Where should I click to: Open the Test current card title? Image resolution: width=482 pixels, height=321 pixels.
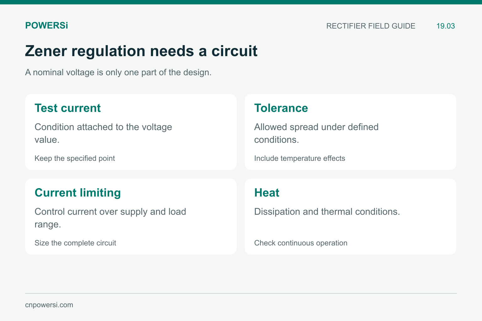(x=67, y=108)
